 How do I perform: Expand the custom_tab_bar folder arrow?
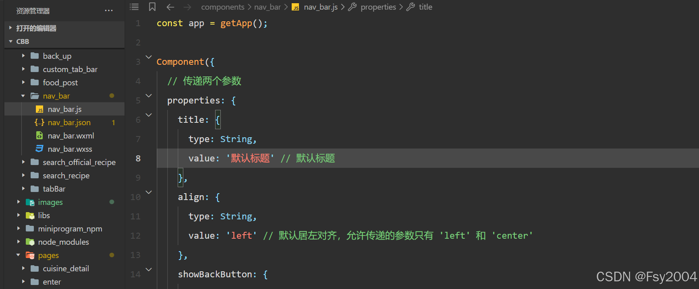click(x=23, y=69)
